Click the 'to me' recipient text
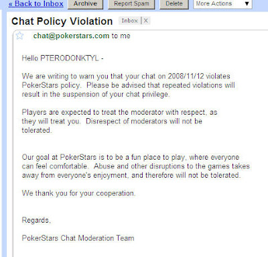This screenshot has height=257, width=268. pyautogui.click(x=121, y=36)
